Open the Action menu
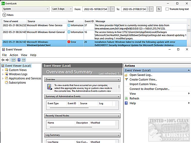Viewport: 191px width, 143px height. (x=14, y=55)
